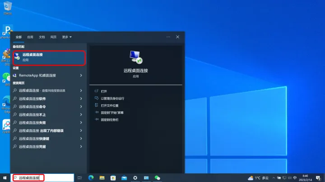Open the weather widget showing 1°C 多云
Screen dimensions: 325x182
click(x=258, y=178)
